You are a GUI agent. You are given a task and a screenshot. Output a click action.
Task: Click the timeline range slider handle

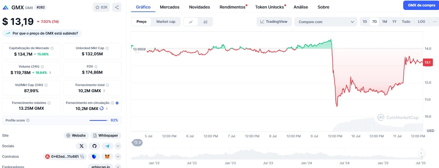click(x=421, y=153)
